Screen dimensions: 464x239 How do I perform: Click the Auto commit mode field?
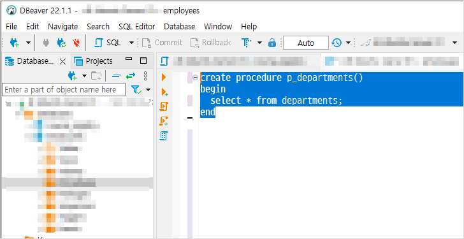pyautogui.click(x=306, y=43)
